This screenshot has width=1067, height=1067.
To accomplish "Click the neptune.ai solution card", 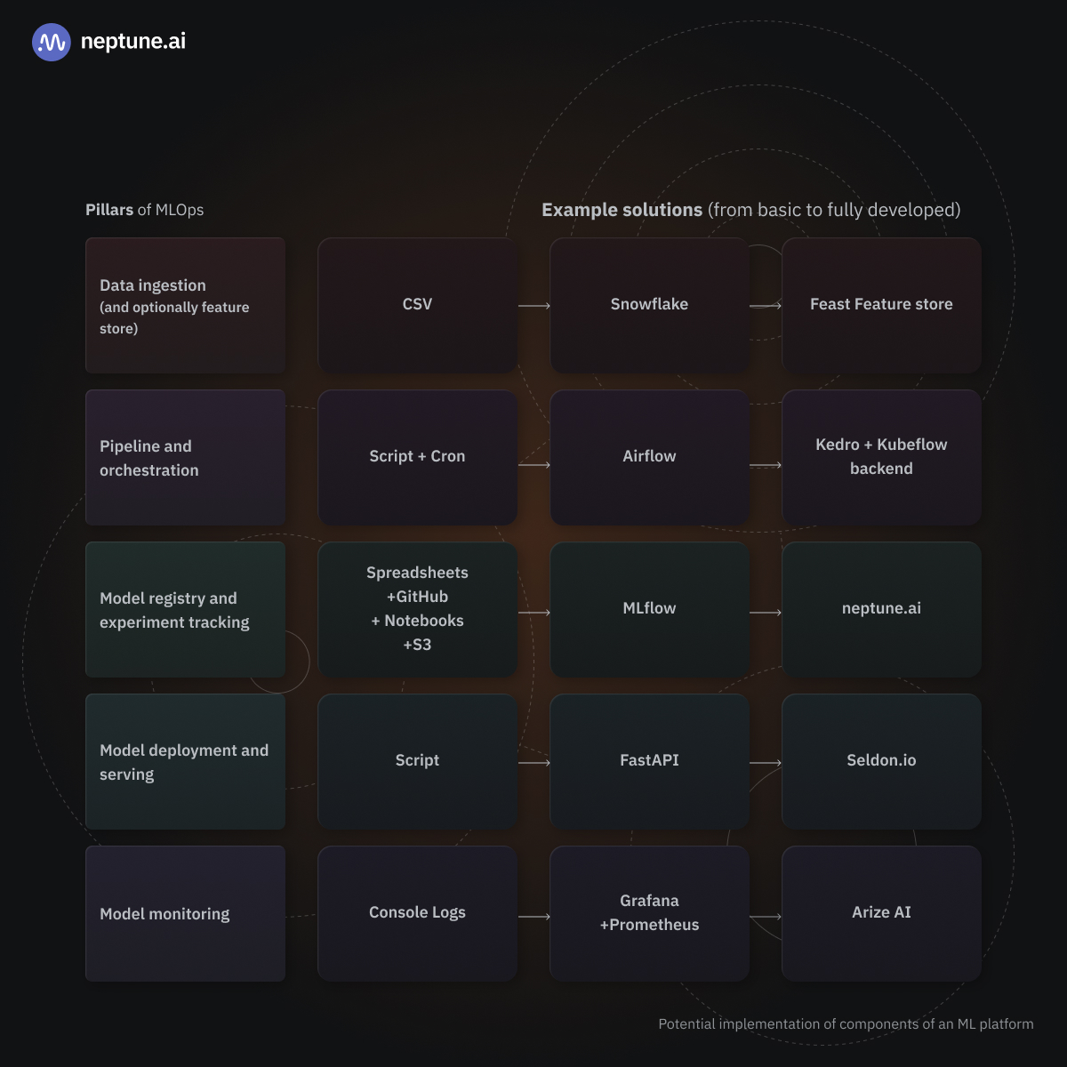I will (x=881, y=609).
